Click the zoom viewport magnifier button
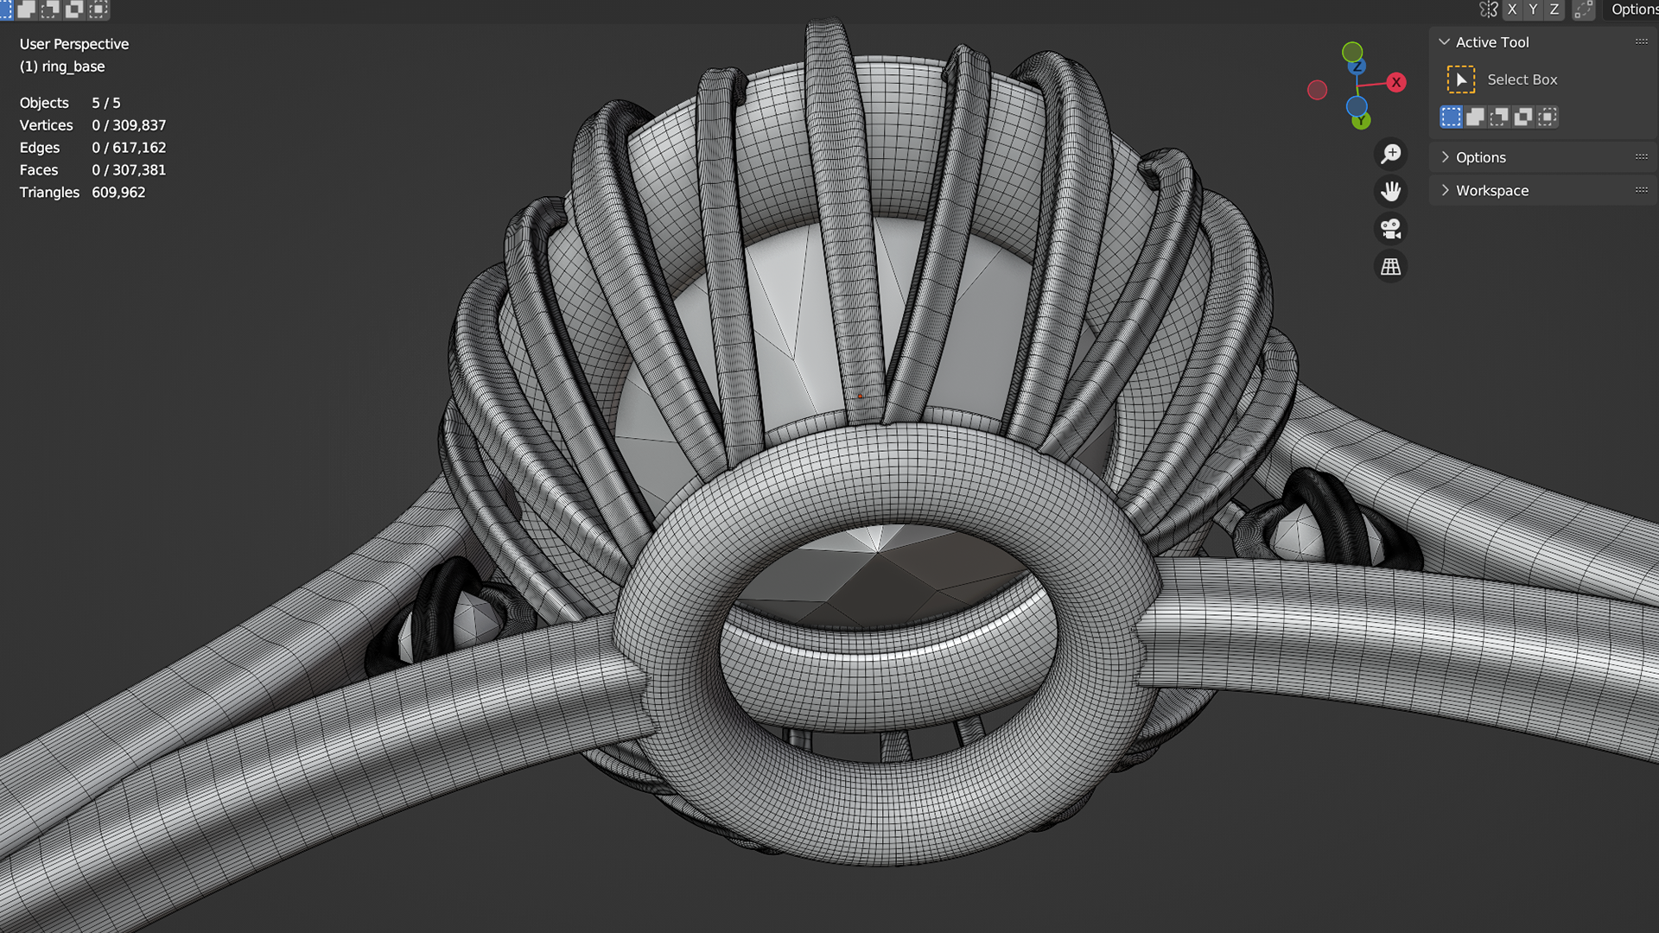Viewport: 1659px width, 933px height. click(1390, 154)
